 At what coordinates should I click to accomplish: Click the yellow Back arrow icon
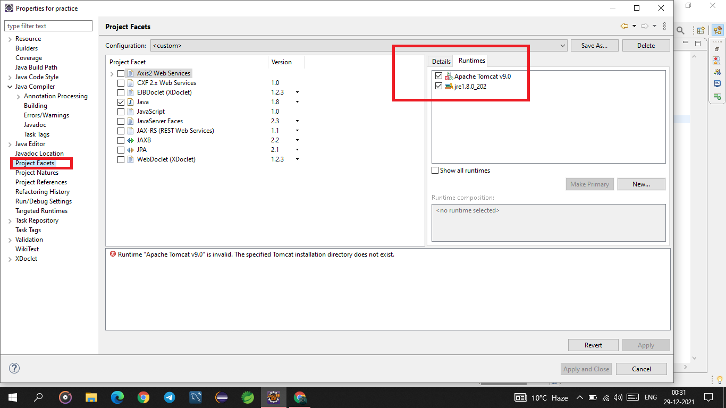tap(624, 26)
